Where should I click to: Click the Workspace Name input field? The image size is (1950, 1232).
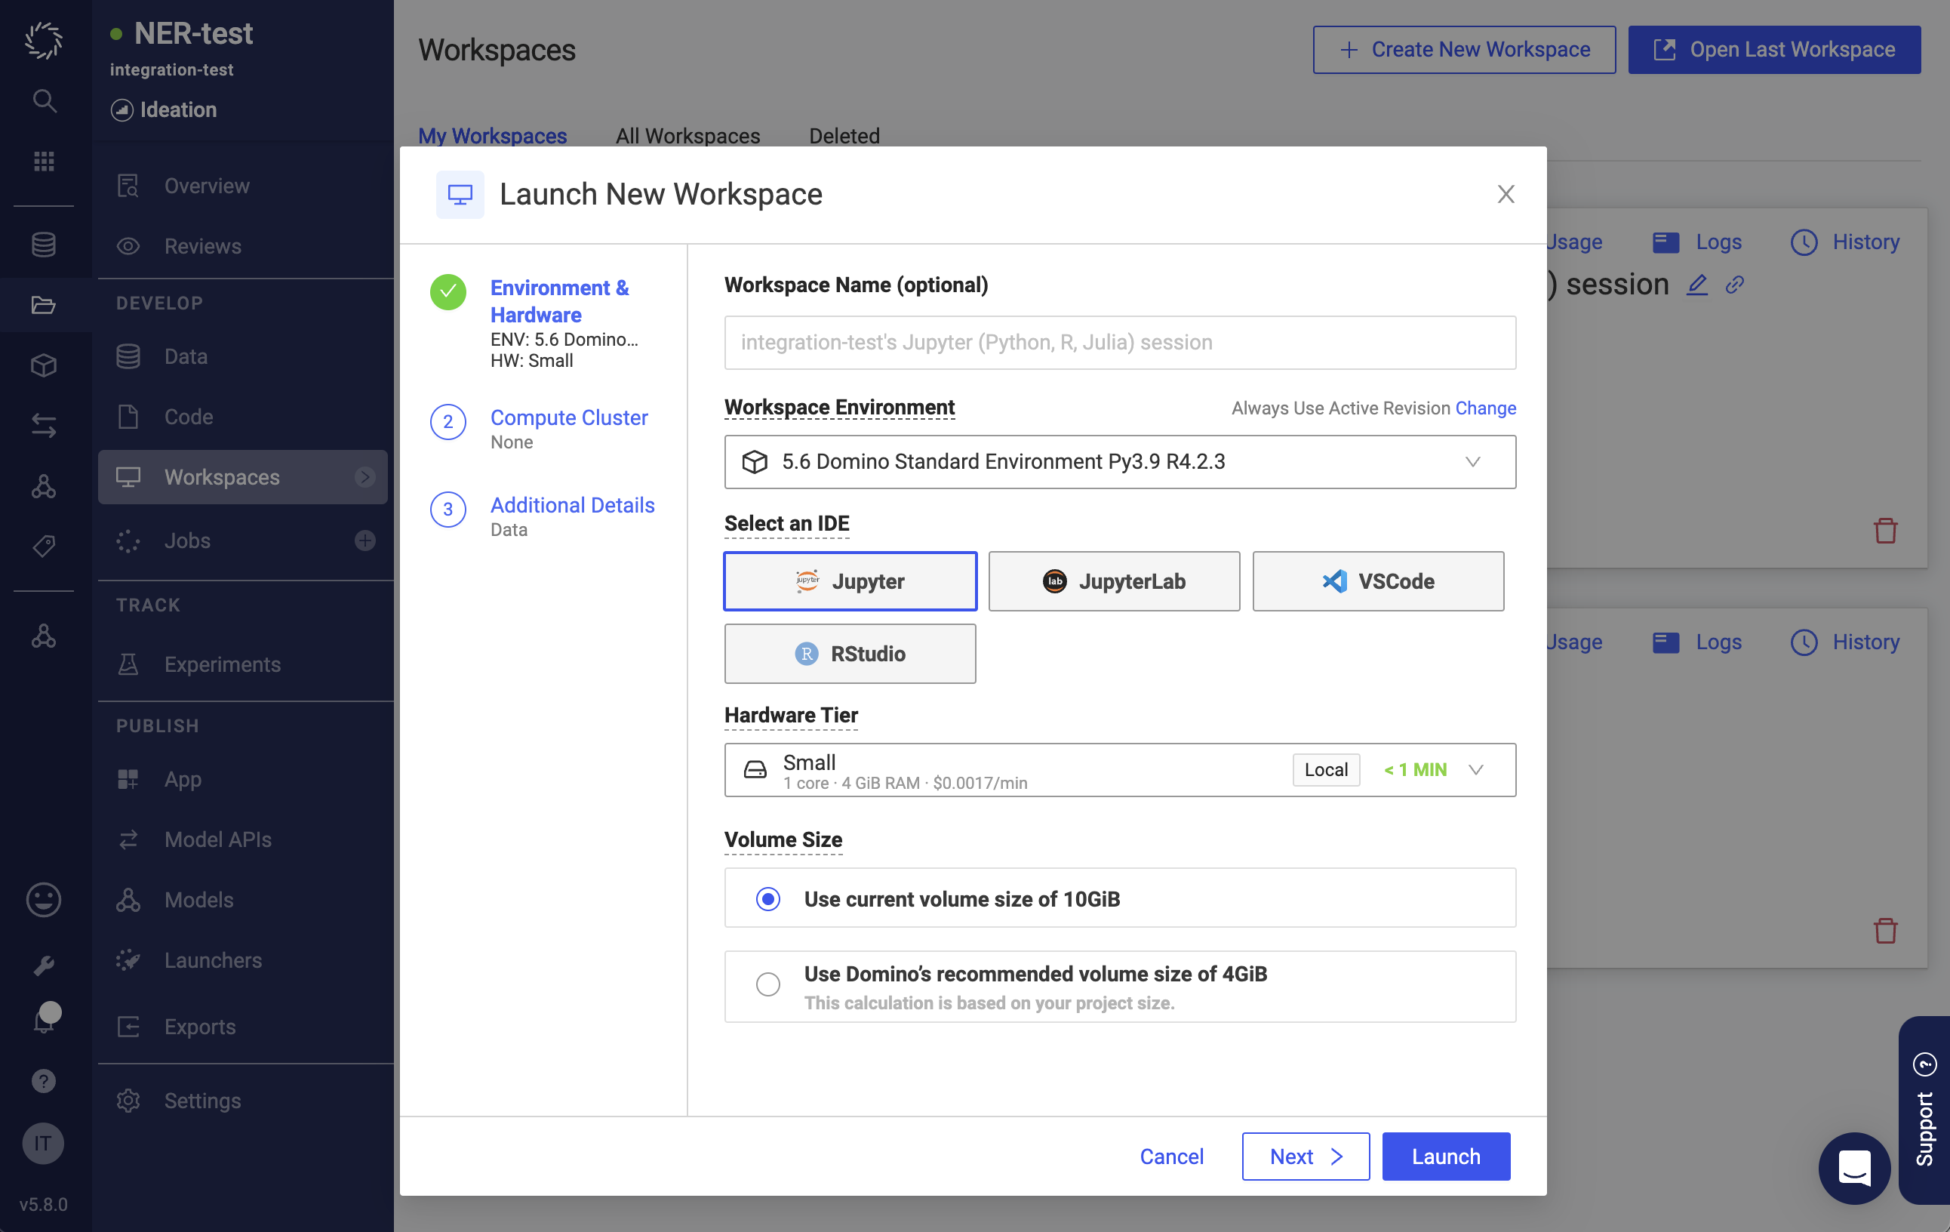pyautogui.click(x=1121, y=342)
